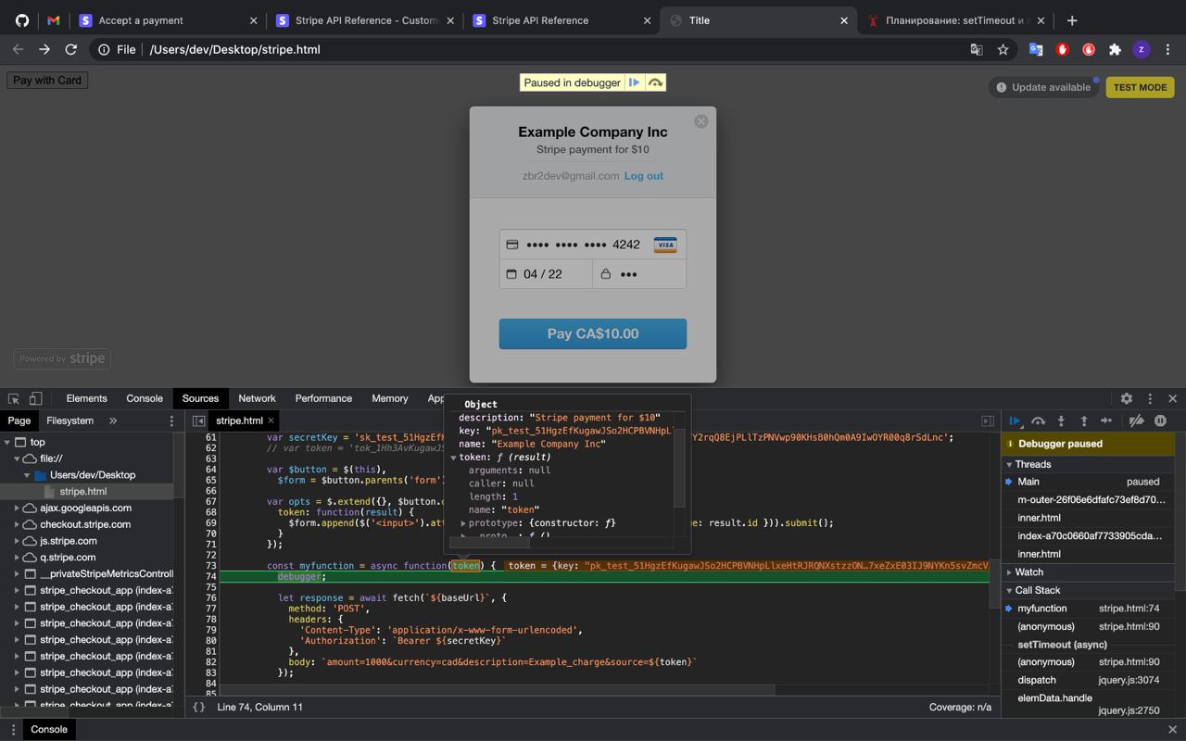This screenshot has height=741, width=1186.
Task: Click the CVC field
Action: [639, 274]
